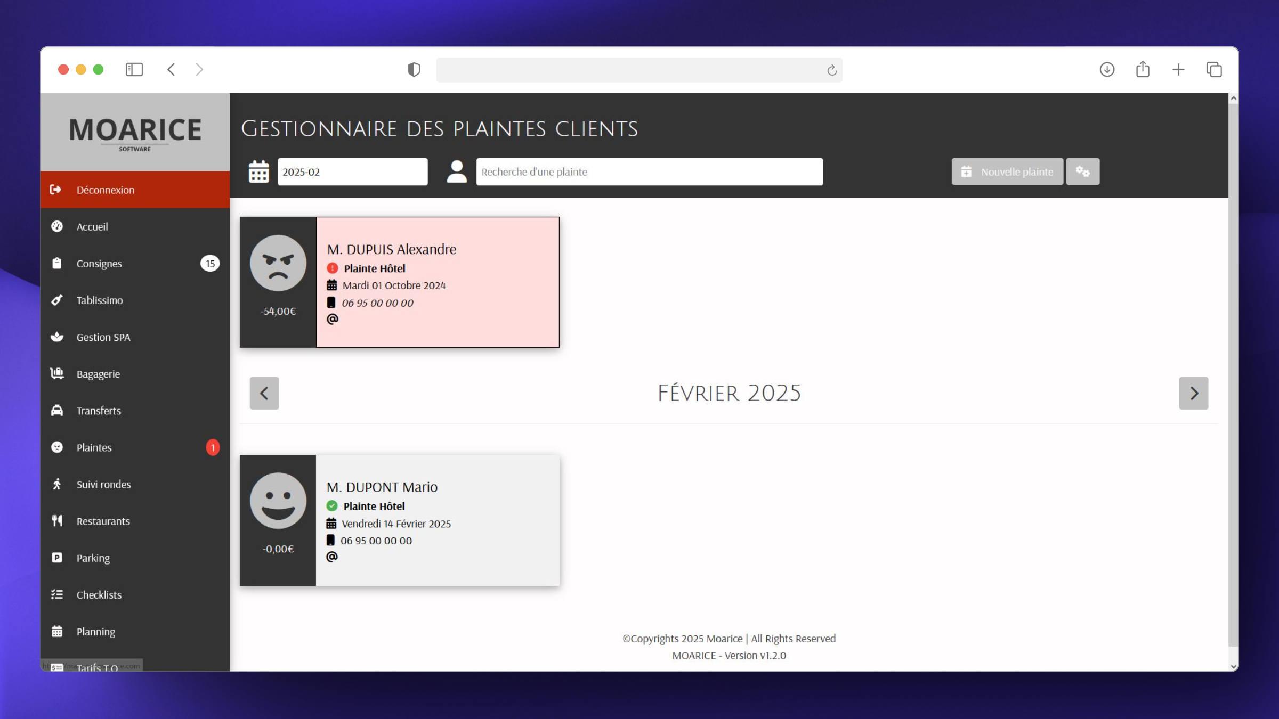Open the 2025-02 month picker field
This screenshot has height=719, width=1279.
(x=353, y=171)
